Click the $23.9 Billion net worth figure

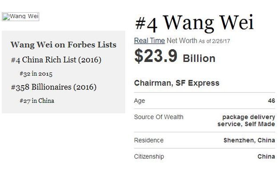(x=175, y=56)
